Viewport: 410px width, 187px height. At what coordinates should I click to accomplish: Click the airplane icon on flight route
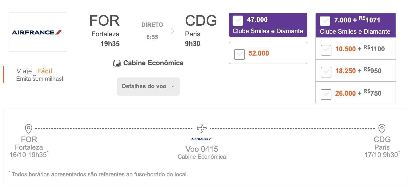202,128
